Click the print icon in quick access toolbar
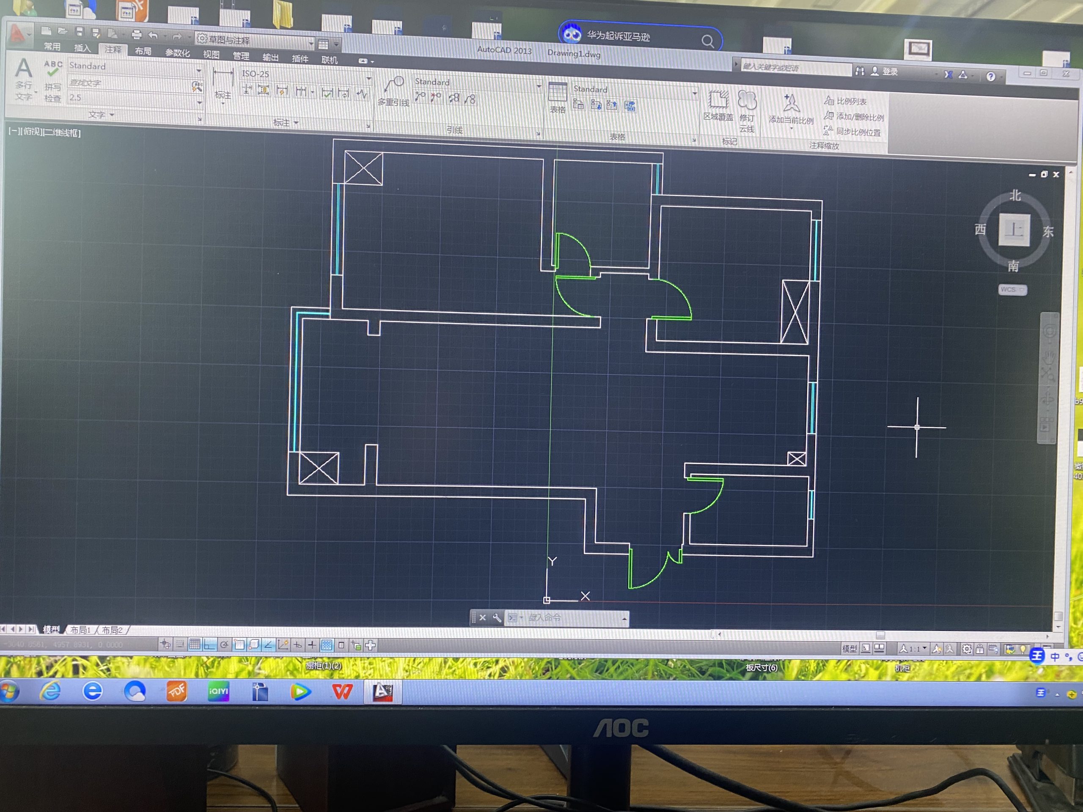 coord(137,34)
